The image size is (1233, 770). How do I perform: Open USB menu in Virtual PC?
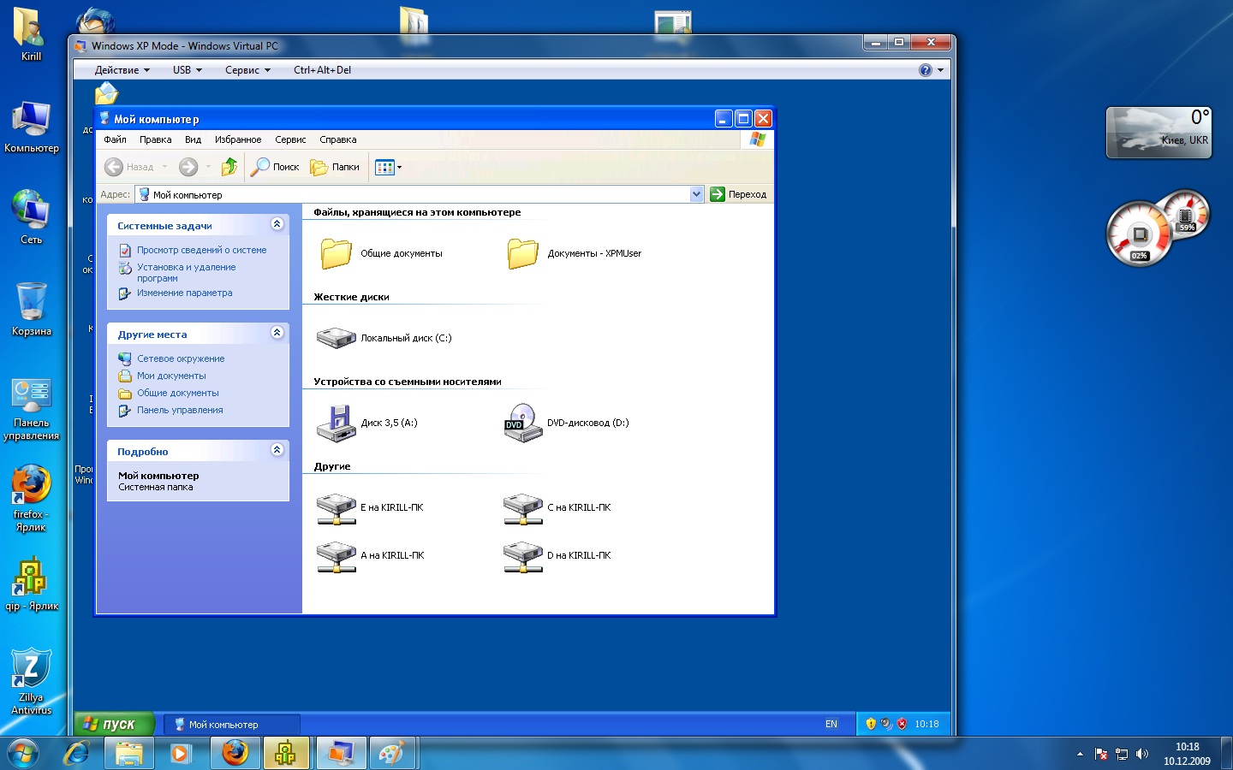tap(187, 70)
